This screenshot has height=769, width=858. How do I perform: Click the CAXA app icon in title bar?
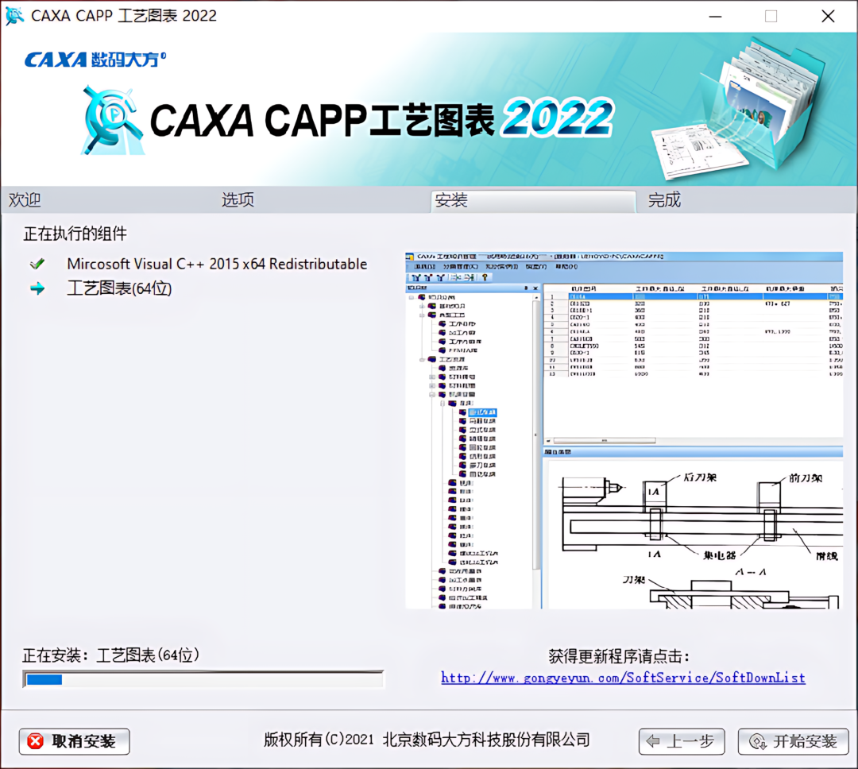tap(14, 15)
